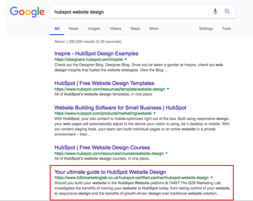Open the Videos tab
The height and width of the screenshot is (201, 253).
coord(115,29)
